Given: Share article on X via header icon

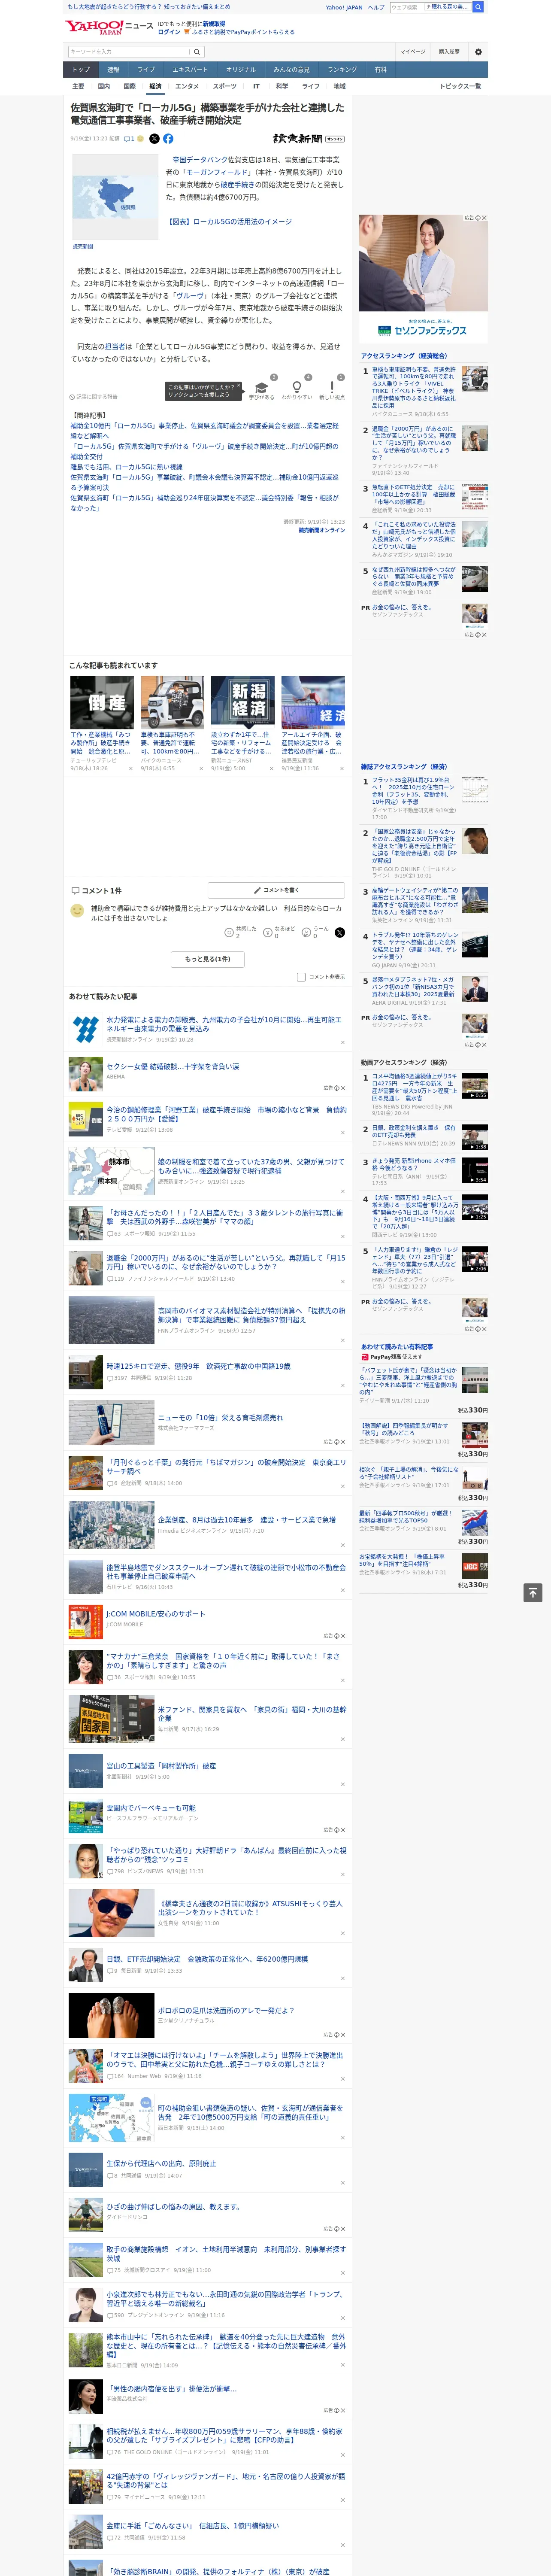Looking at the screenshot, I should pyautogui.click(x=154, y=139).
